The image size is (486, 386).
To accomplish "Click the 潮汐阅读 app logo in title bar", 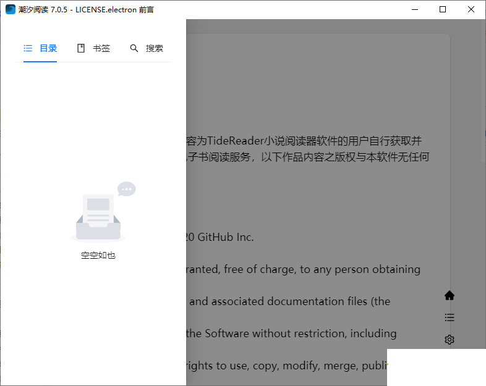I will 11,10.
